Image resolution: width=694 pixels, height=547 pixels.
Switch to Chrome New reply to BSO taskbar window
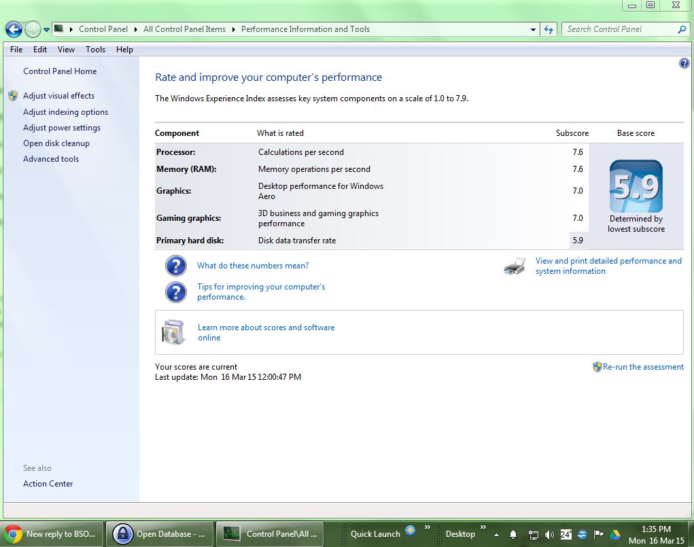click(x=52, y=534)
